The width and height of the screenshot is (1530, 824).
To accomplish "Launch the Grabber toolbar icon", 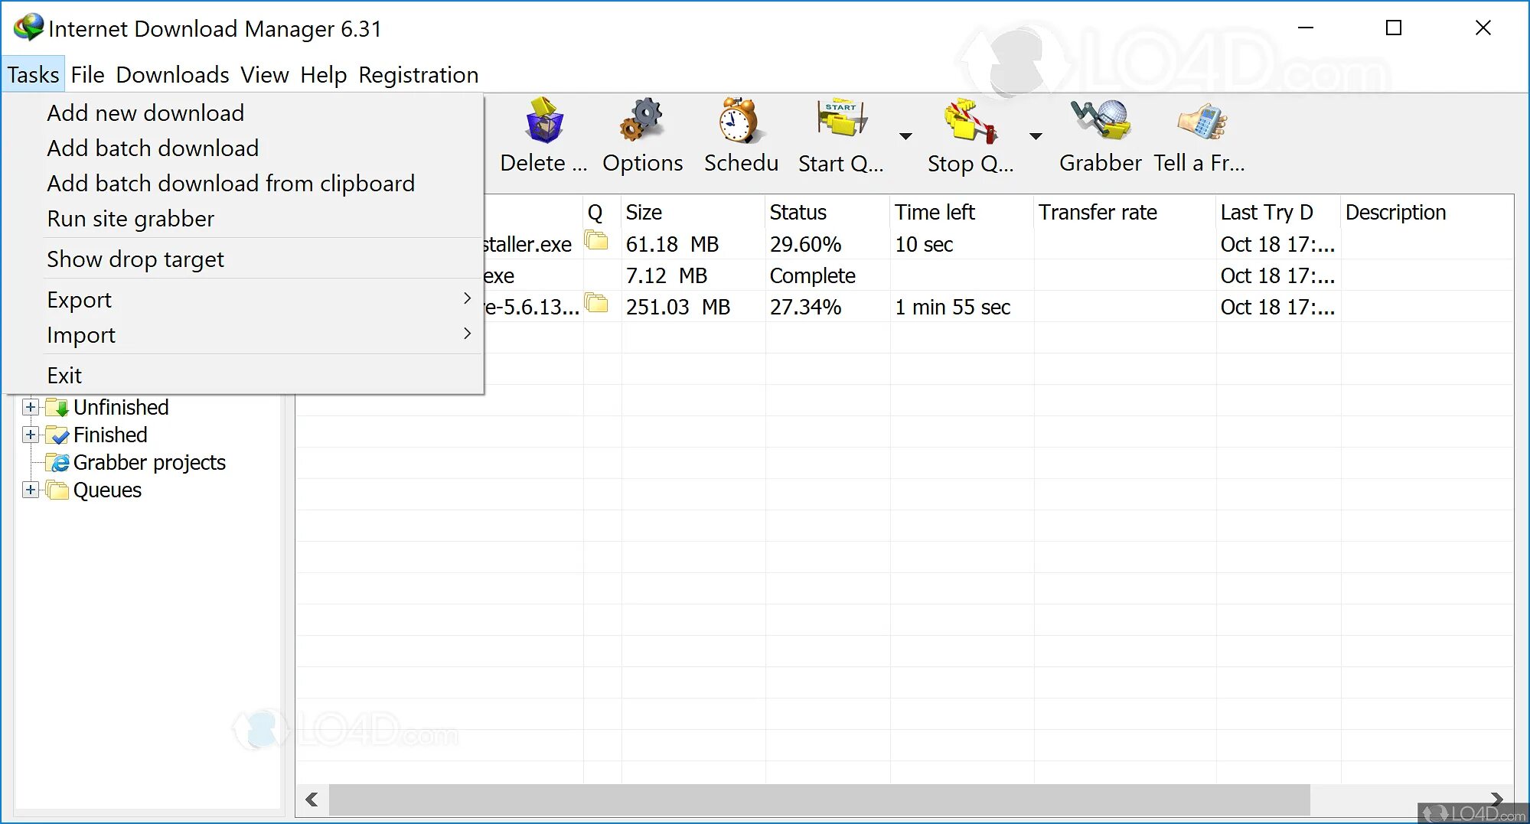I will pyautogui.click(x=1101, y=120).
